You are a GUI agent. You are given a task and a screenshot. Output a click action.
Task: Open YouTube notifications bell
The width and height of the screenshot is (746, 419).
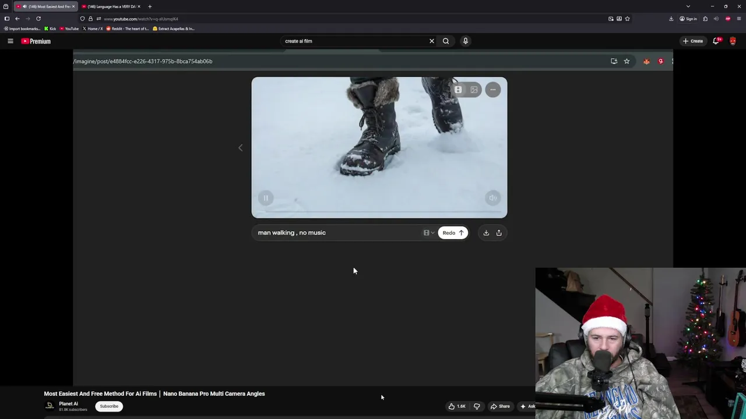pyautogui.click(x=716, y=41)
